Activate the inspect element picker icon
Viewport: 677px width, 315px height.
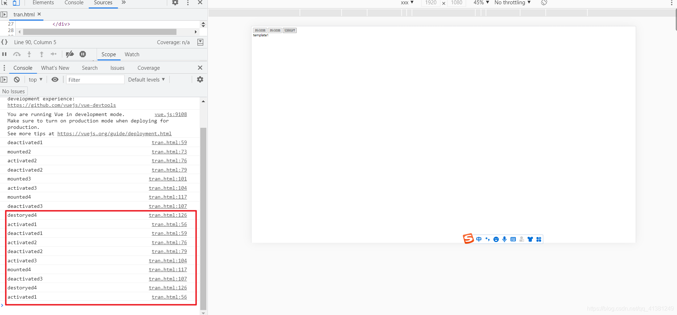tap(5, 2)
